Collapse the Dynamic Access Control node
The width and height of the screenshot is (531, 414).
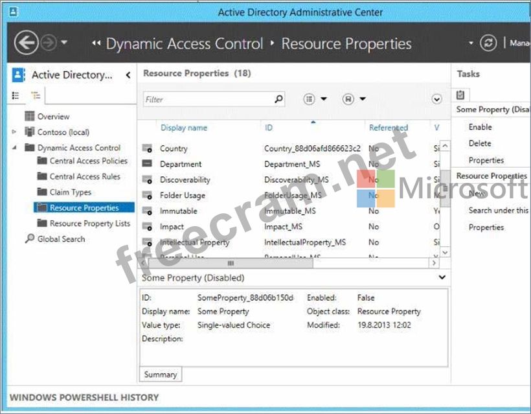(14, 147)
